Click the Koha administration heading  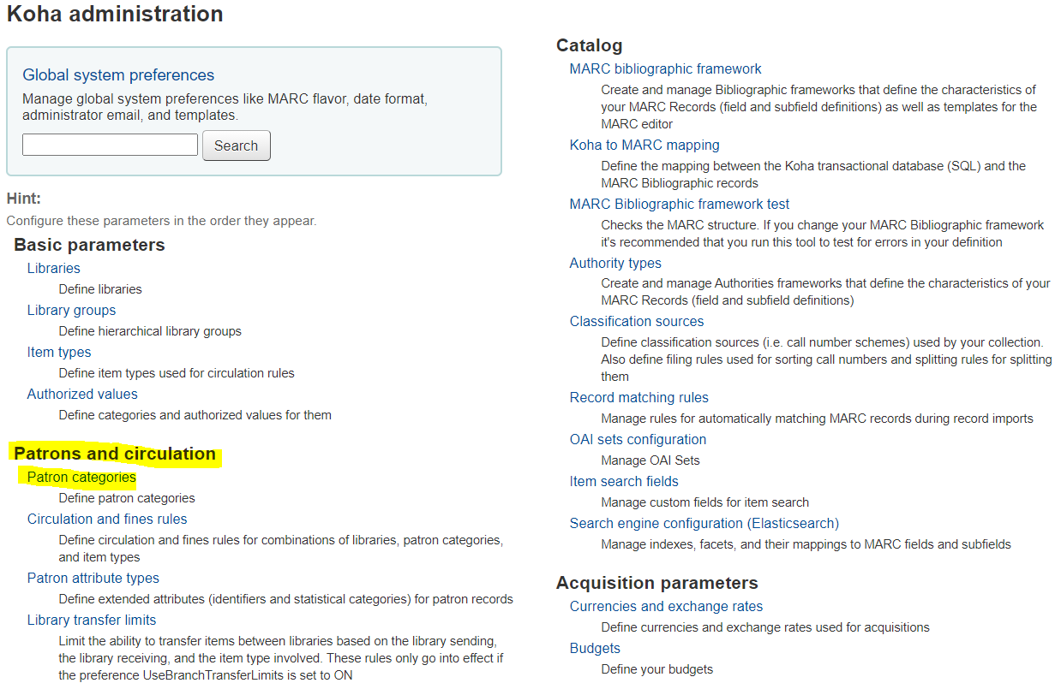pos(115,15)
